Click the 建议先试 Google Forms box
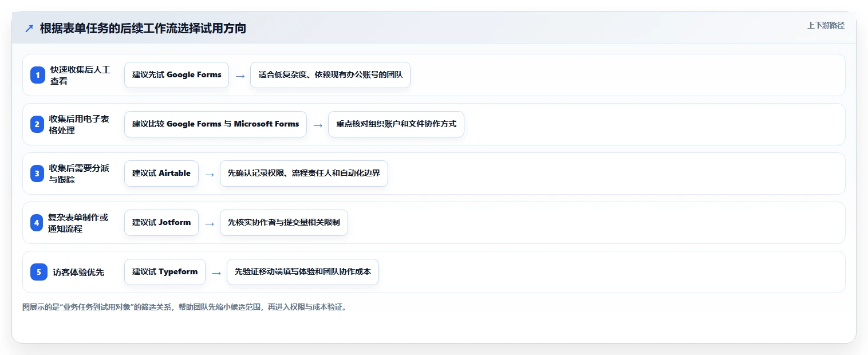Screen dimensions: 868x355 point(176,75)
